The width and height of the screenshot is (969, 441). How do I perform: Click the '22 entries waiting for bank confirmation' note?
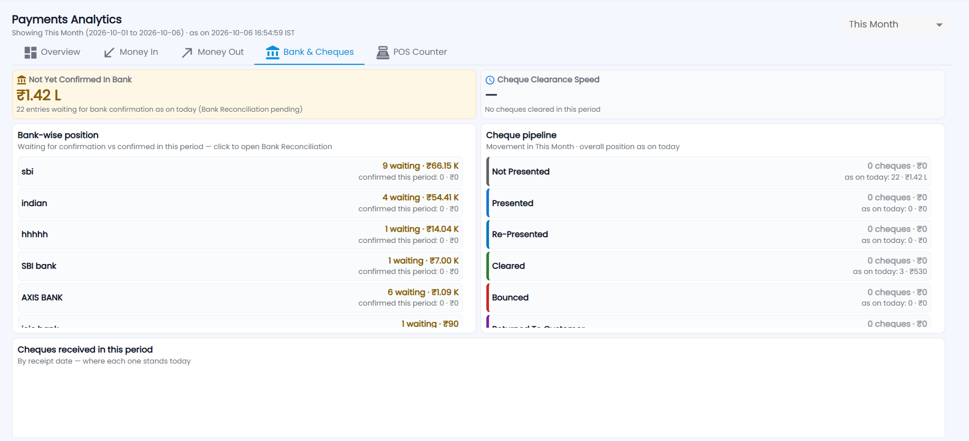coord(159,110)
